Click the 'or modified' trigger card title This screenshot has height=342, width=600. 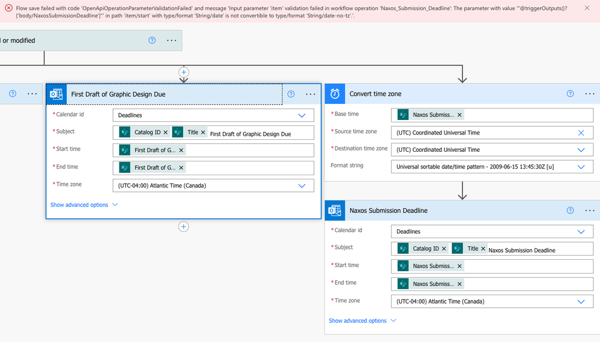tap(19, 41)
